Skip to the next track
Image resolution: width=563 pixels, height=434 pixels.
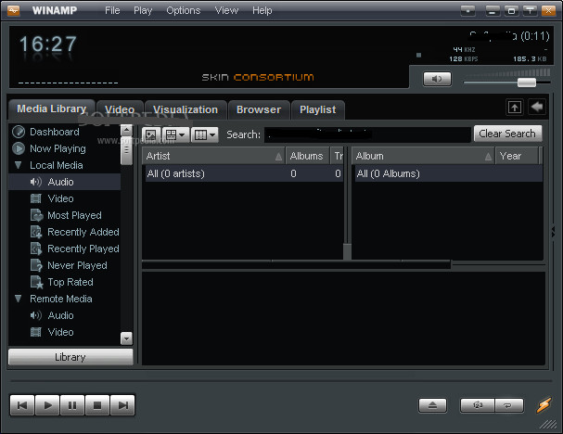pos(122,405)
